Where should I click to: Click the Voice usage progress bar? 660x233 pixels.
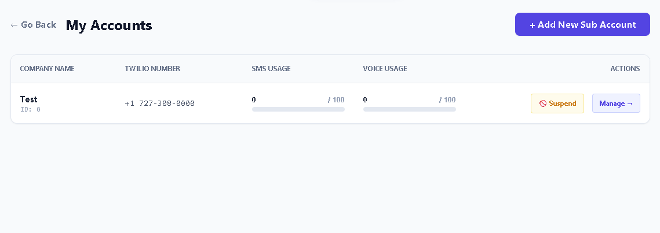pos(409,109)
